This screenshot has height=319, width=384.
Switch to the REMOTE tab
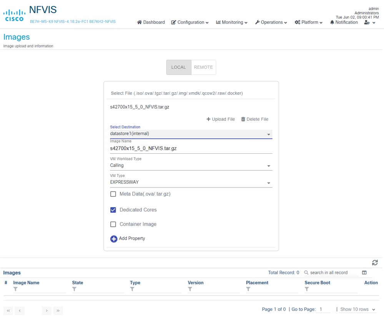point(203,67)
